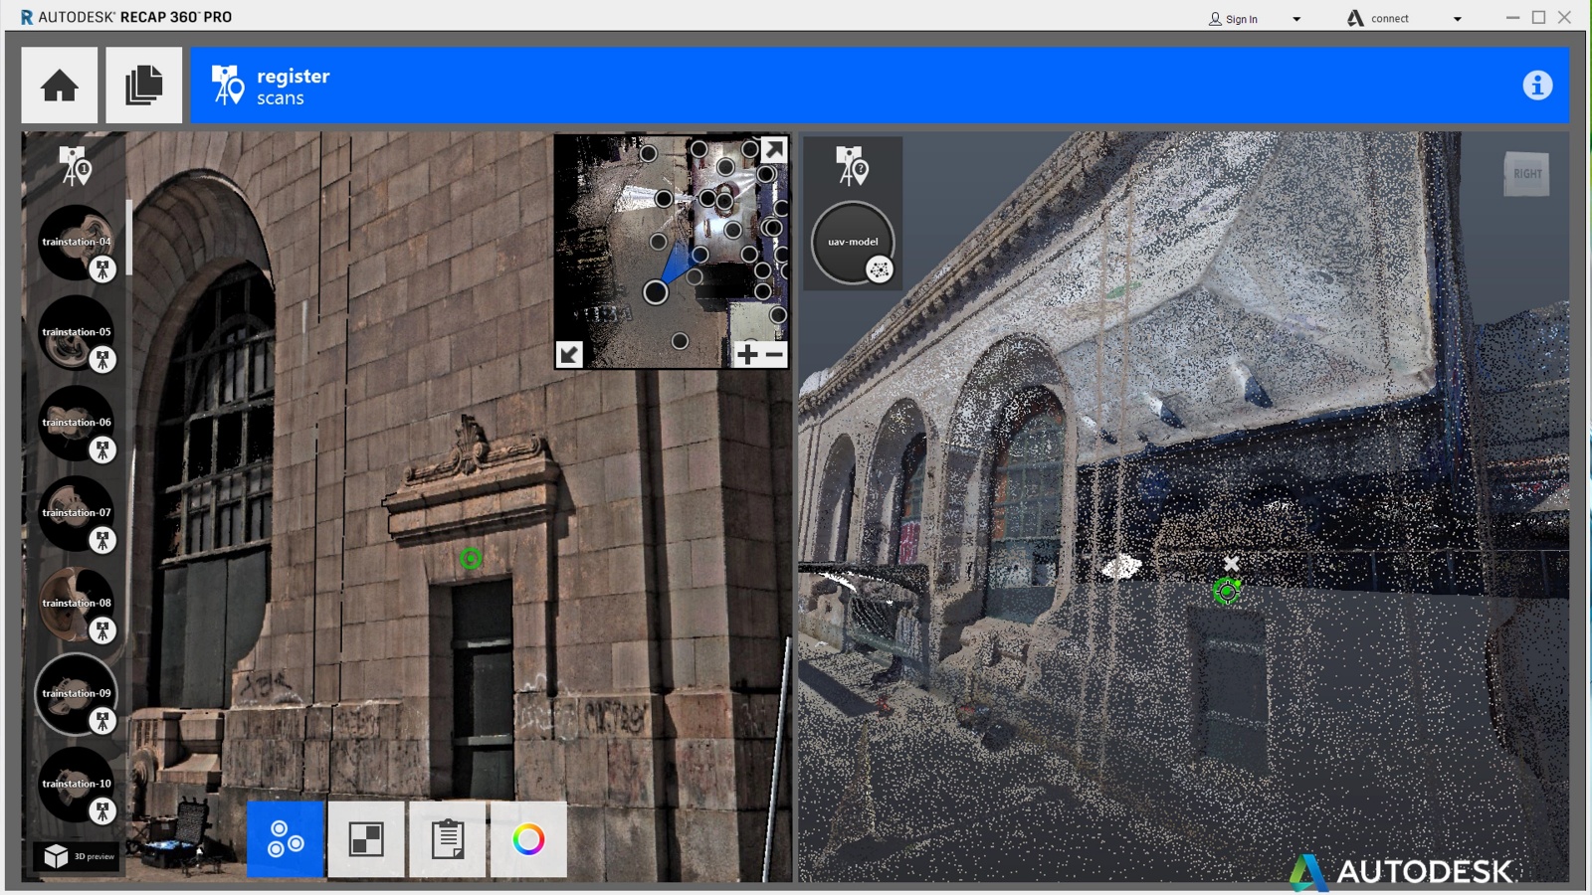Collapse the overview map with the bottom-left arrow
This screenshot has height=895, width=1592.
pos(569,354)
